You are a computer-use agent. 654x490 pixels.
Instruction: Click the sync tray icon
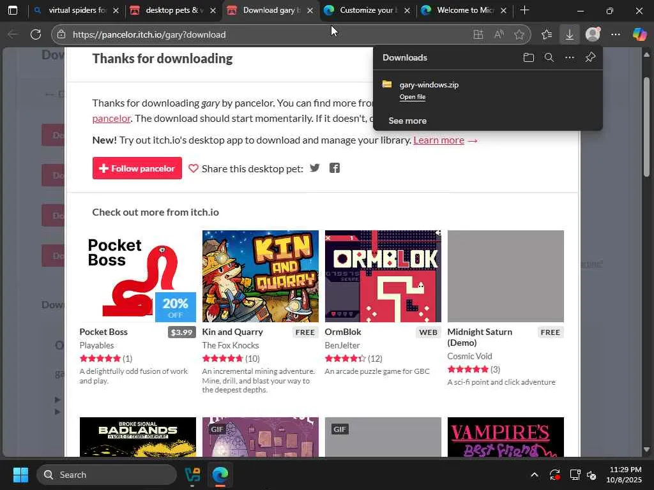pyautogui.click(x=555, y=475)
